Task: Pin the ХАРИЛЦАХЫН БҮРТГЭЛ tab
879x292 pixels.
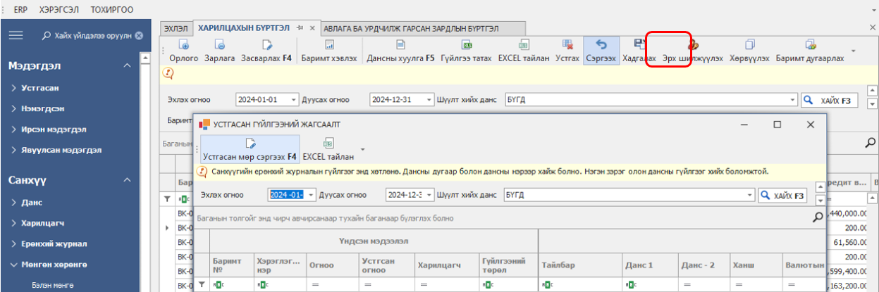Action: (300, 27)
